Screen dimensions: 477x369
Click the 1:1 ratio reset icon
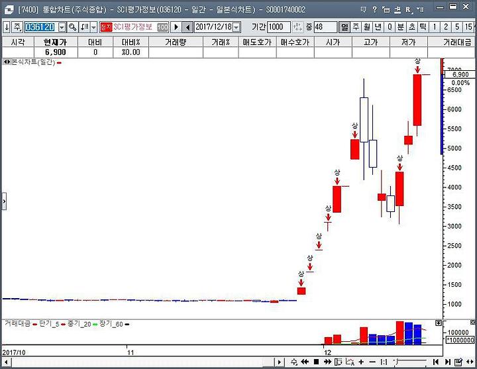384,362
